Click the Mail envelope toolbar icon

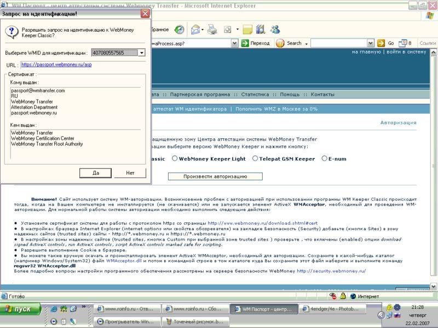195,30
